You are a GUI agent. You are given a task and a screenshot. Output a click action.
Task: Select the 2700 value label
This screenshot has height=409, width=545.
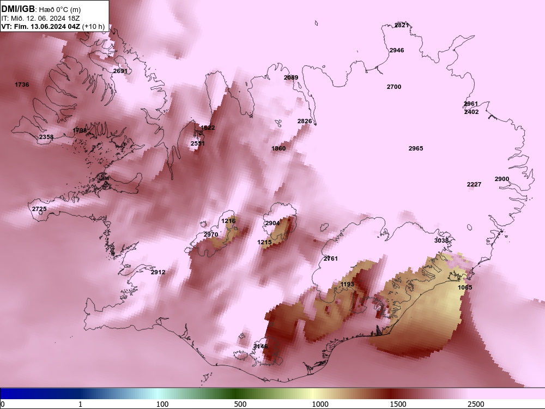click(x=394, y=87)
